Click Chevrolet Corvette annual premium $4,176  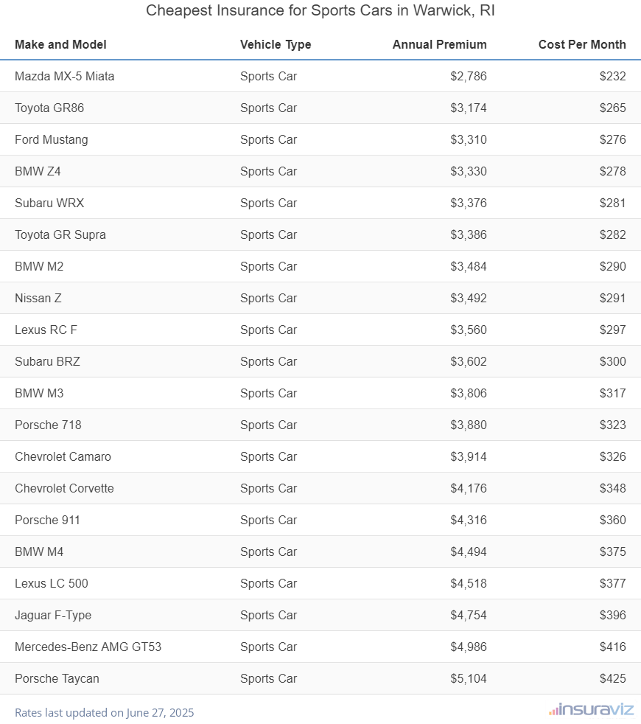tap(468, 488)
